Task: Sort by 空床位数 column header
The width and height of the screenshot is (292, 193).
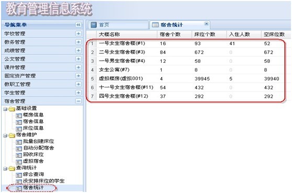Action: pos(276,34)
